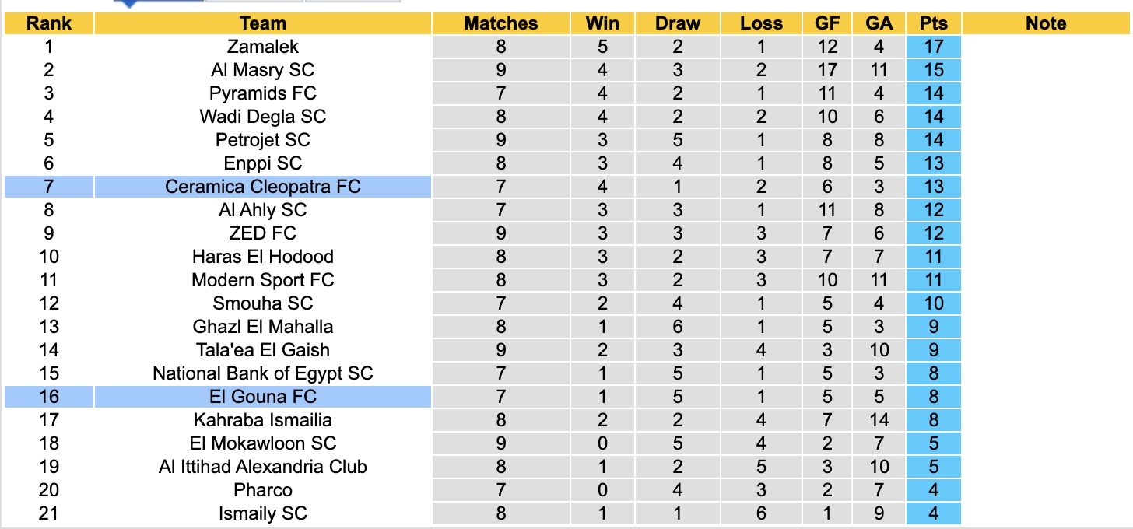Viewport: 1133px width, 529px height.
Task: Click on Al Ahly SC
Action: (263, 210)
